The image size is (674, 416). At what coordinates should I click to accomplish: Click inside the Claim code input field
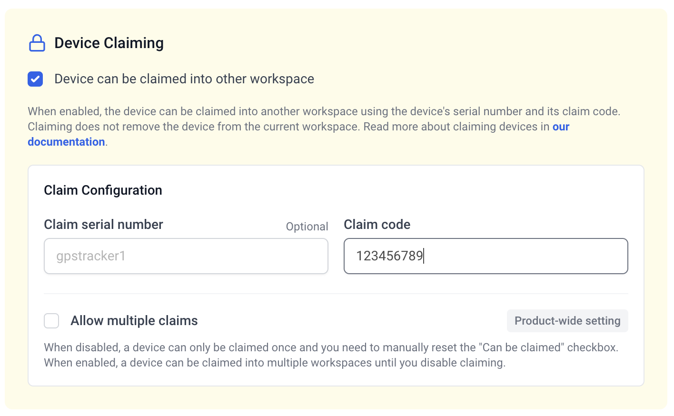pyautogui.click(x=524, y=256)
